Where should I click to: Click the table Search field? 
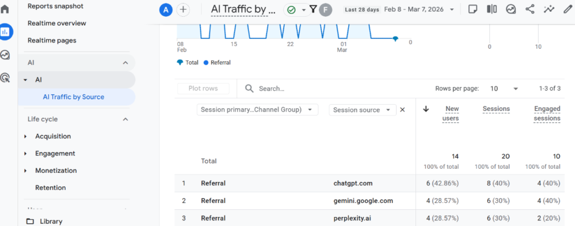point(314,89)
